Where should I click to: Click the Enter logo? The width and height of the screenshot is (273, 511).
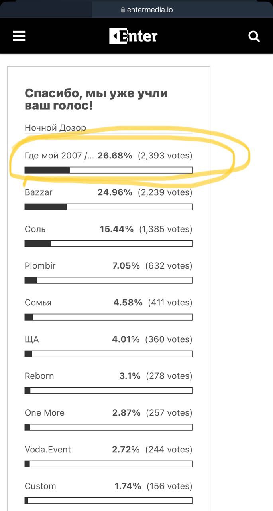(x=134, y=36)
